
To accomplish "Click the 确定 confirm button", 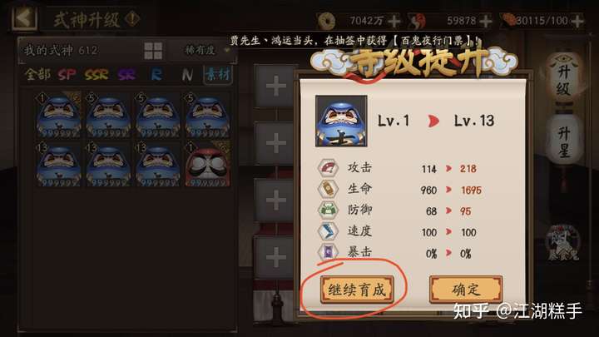I will click(x=466, y=290).
